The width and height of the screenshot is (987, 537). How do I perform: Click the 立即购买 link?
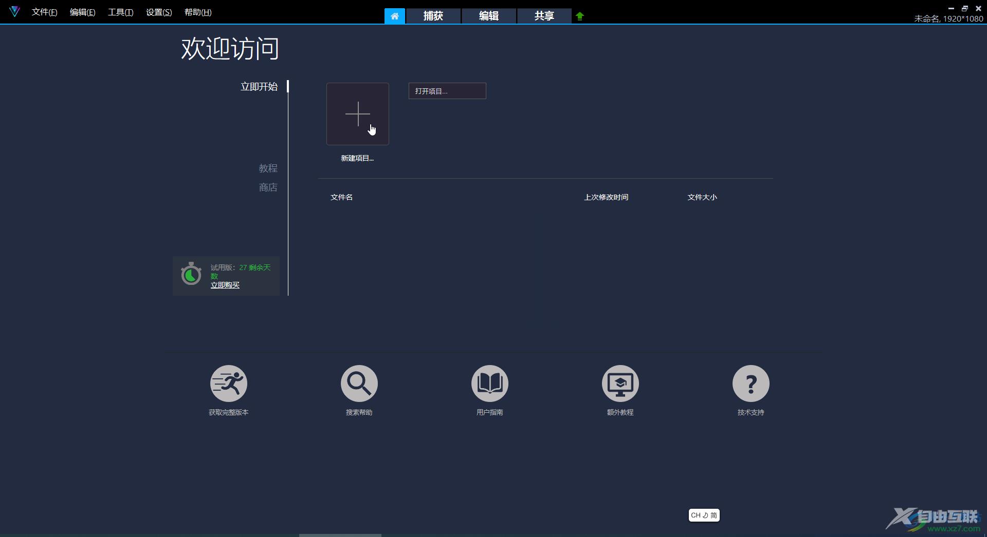pos(225,285)
